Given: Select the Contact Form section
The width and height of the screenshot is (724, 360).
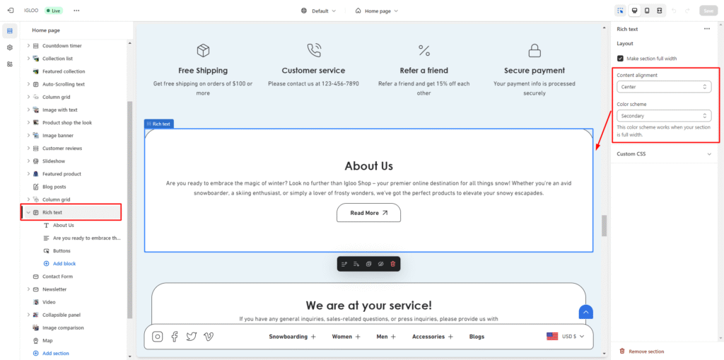Looking at the screenshot, I should tap(58, 277).
